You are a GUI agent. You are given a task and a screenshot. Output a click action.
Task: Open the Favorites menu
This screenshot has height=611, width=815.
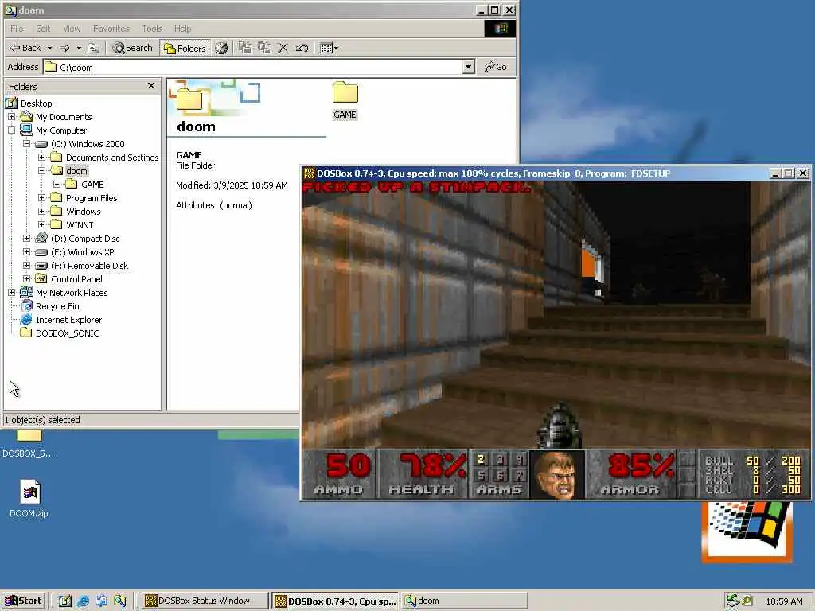111,29
